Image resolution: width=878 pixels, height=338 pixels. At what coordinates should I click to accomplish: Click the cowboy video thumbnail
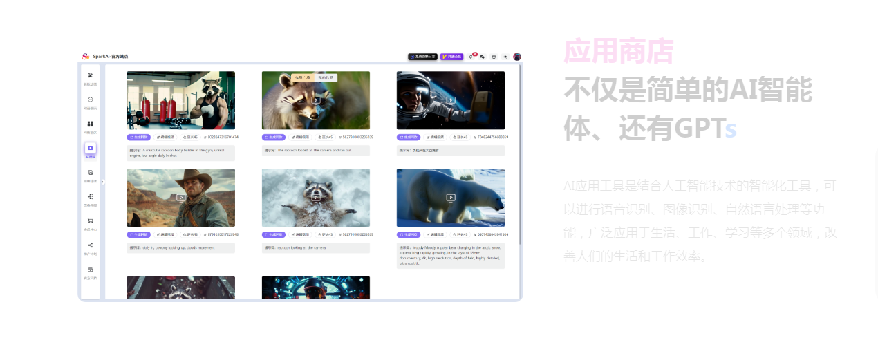pos(180,197)
